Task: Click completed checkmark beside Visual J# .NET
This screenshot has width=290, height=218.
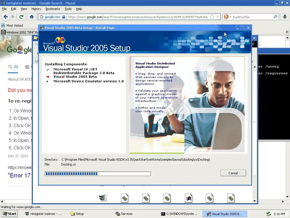Action: [x=48, y=70]
